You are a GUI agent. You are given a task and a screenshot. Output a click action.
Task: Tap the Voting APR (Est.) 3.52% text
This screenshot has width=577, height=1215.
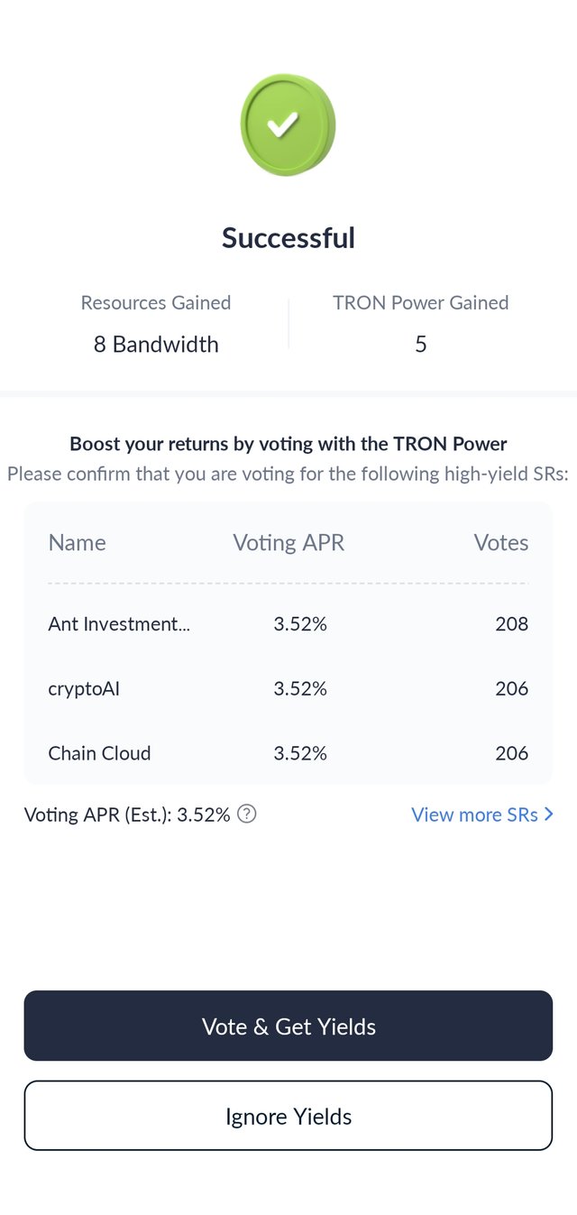pyautogui.click(x=127, y=815)
